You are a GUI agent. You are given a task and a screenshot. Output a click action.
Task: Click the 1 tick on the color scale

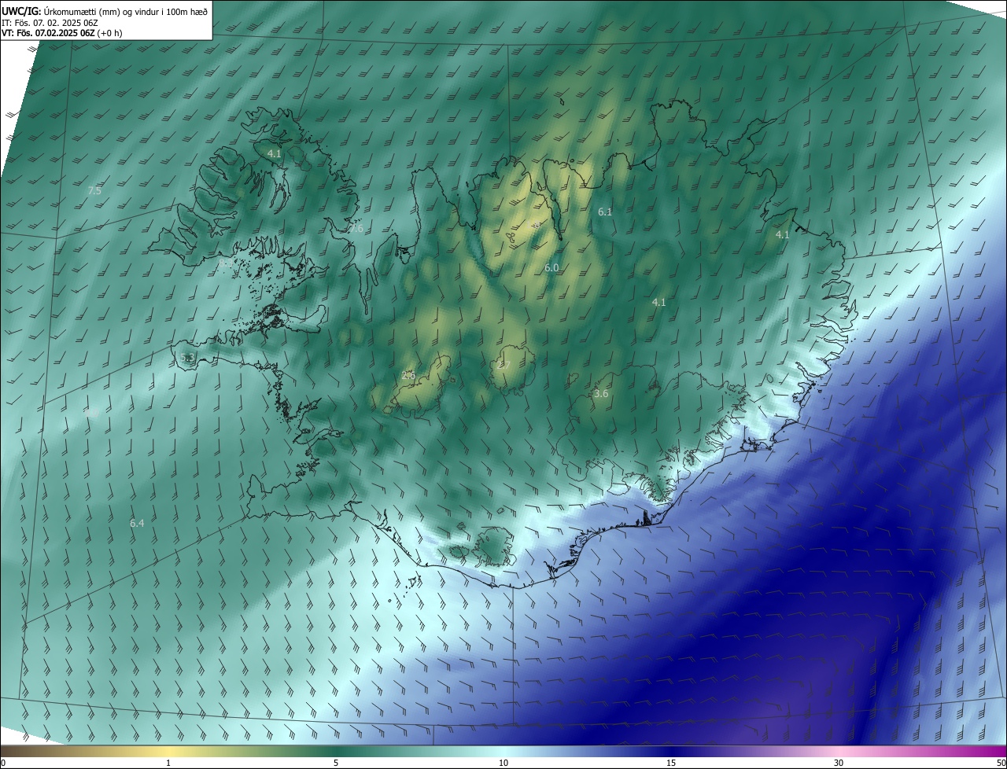(168, 763)
